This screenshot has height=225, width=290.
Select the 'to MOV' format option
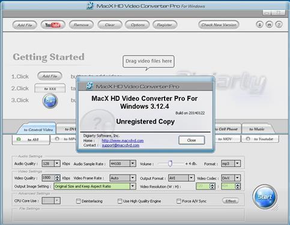[x=227, y=139]
